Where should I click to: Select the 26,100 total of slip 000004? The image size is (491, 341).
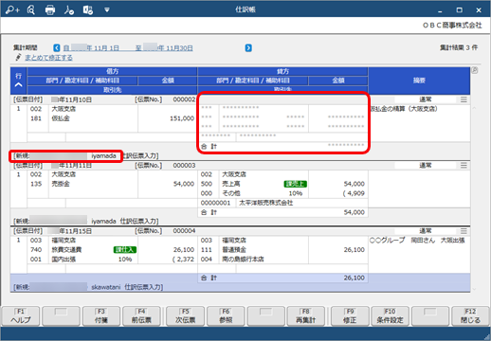point(355,278)
